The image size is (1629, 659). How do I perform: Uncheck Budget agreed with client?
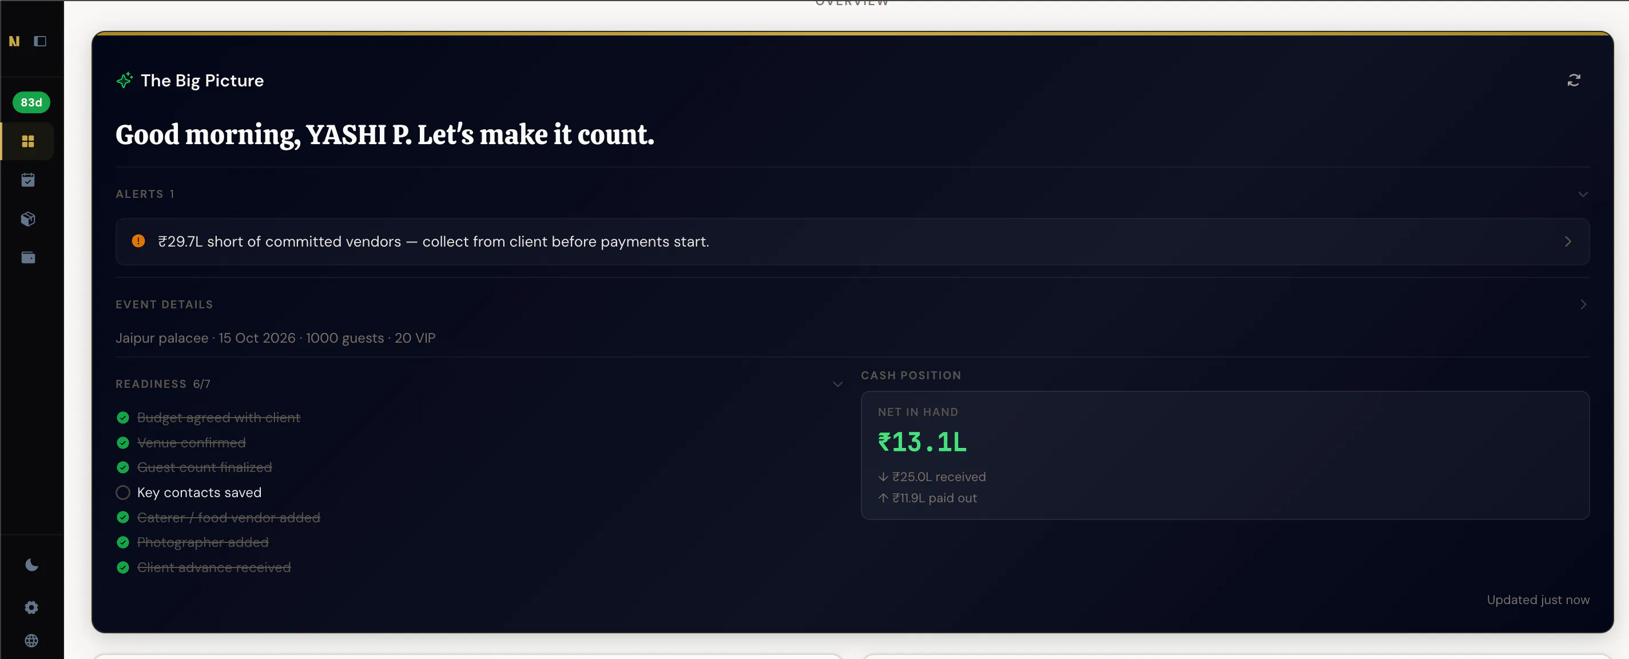[122, 418]
